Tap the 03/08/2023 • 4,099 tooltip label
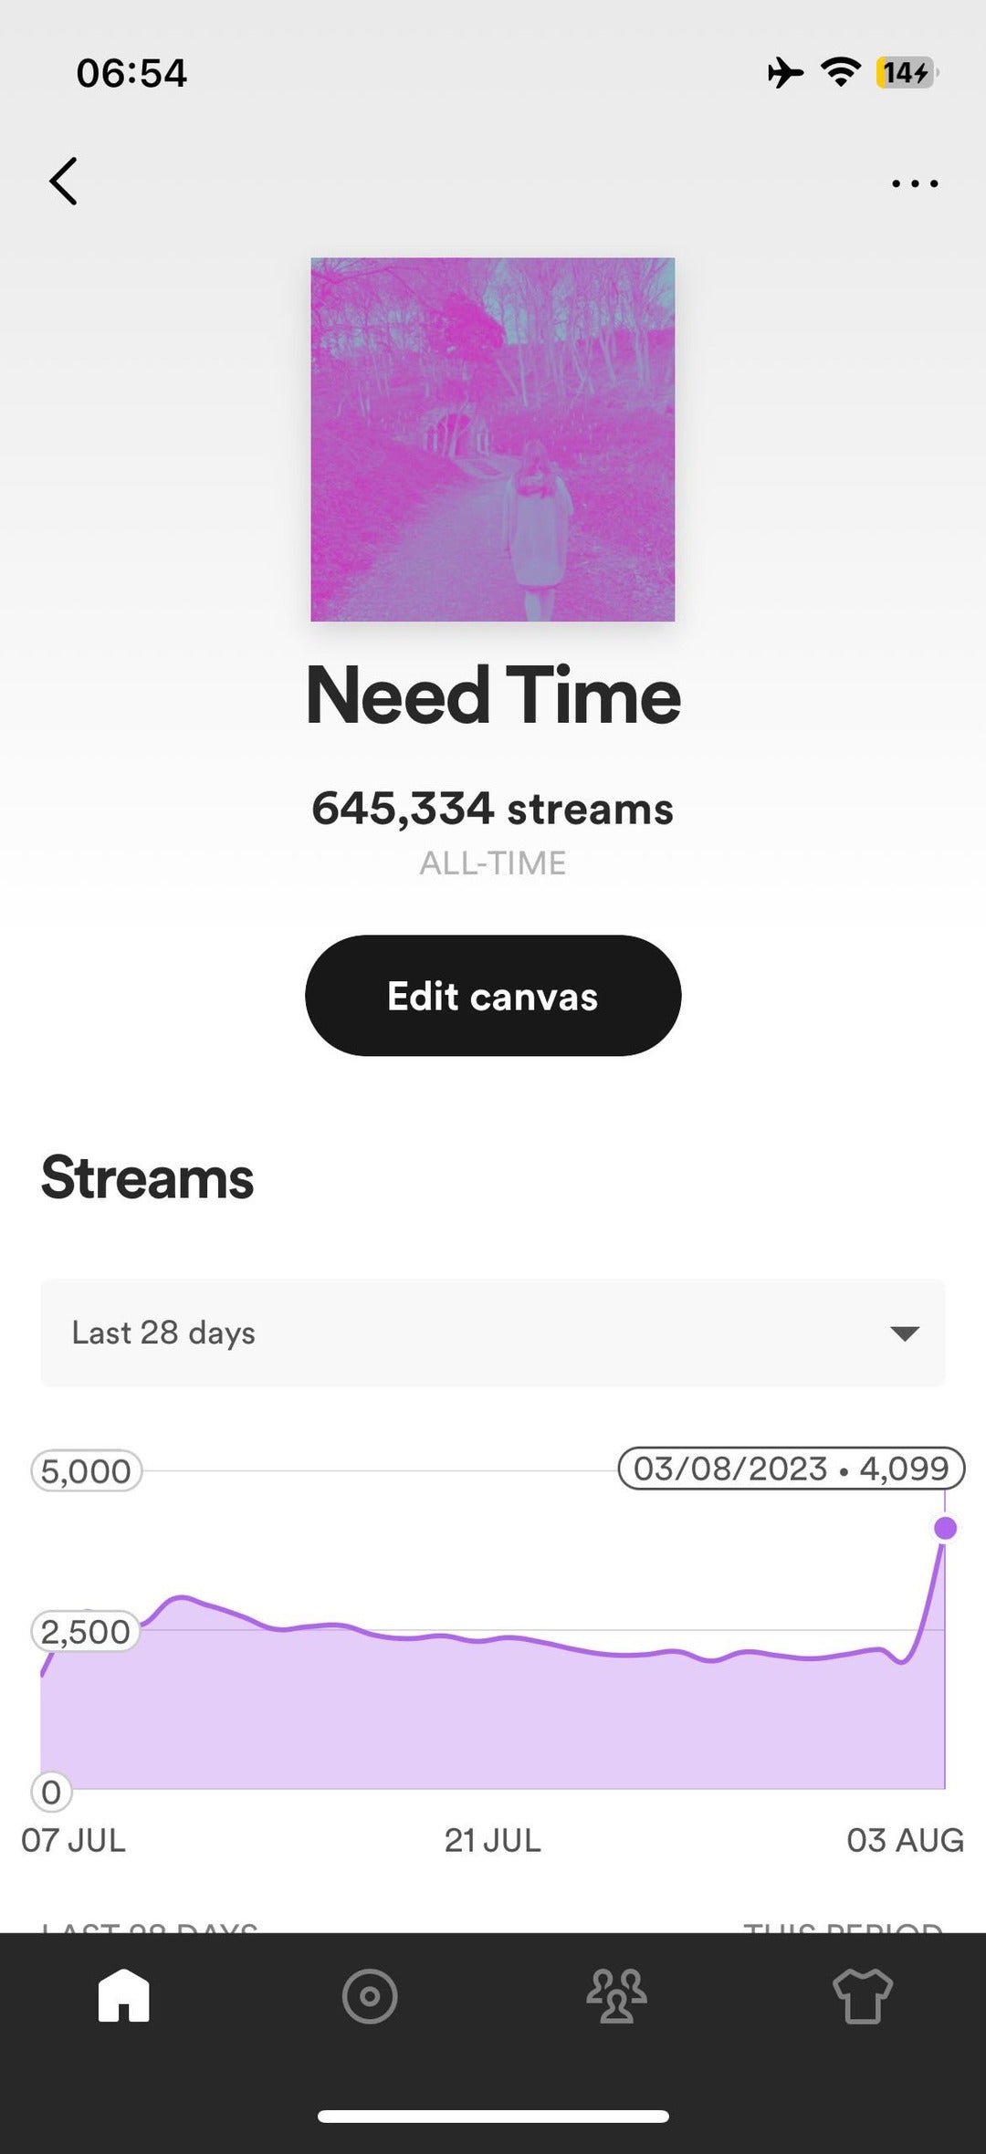Viewport: 986px width, 2154px height. 792,1469
